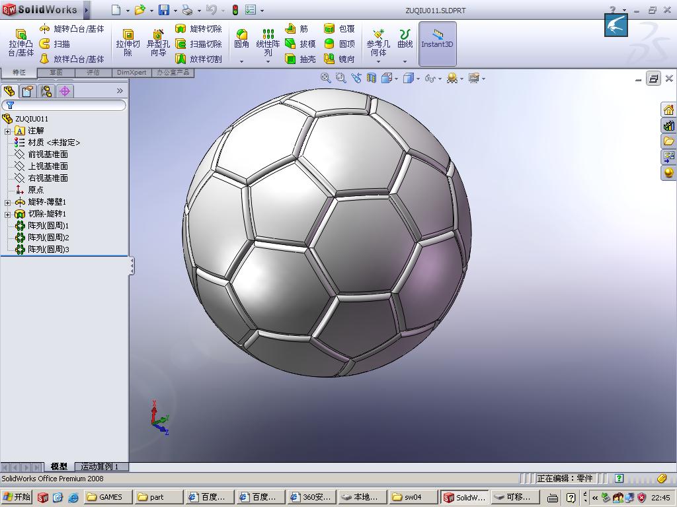Expand the Fillet (圆角) dropdown arrow
The width and height of the screenshot is (677, 507).
coord(241,61)
